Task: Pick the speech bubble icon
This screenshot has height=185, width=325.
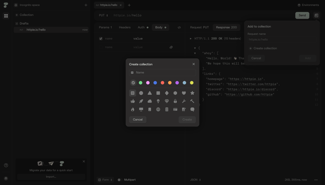Action: point(192,109)
